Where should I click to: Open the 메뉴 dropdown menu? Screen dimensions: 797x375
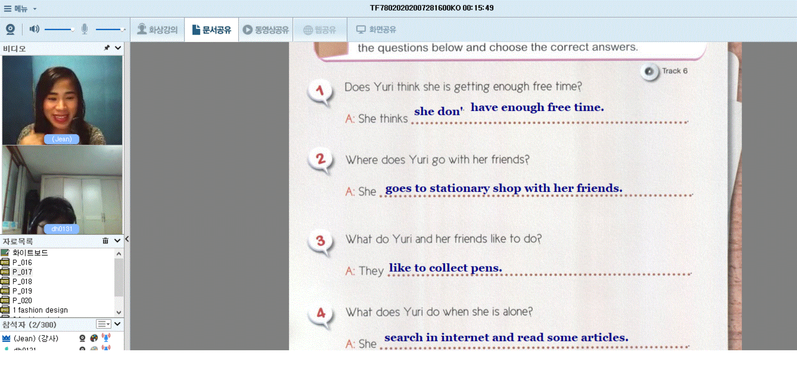[x=20, y=9]
